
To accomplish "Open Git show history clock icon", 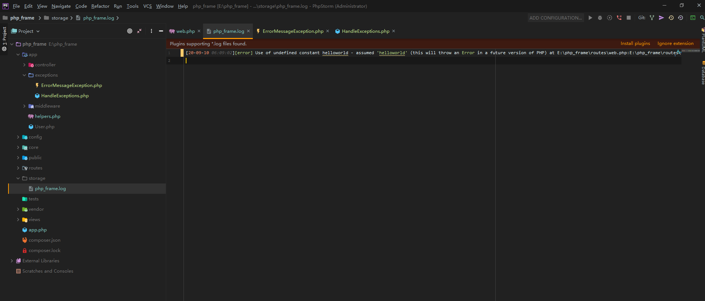I will click(x=671, y=18).
